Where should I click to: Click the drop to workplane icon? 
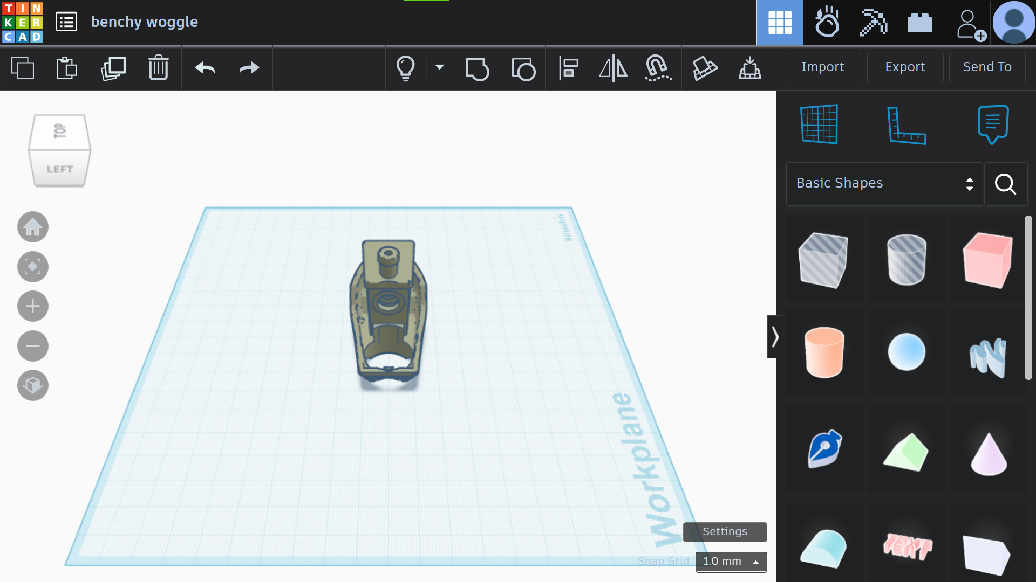coord(750,68)
